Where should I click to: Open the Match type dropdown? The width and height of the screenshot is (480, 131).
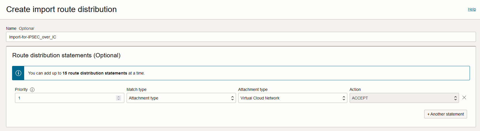pos(181,98)
